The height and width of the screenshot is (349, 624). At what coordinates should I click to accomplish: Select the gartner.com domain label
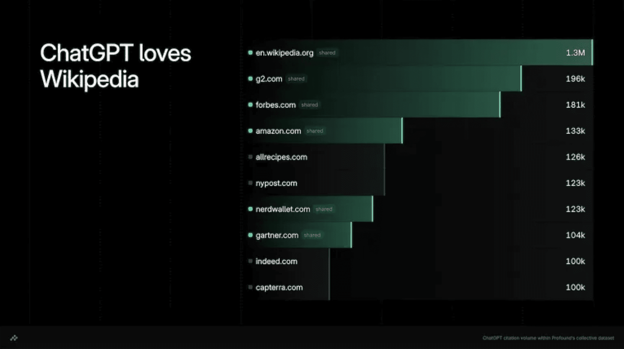[277, 235]
